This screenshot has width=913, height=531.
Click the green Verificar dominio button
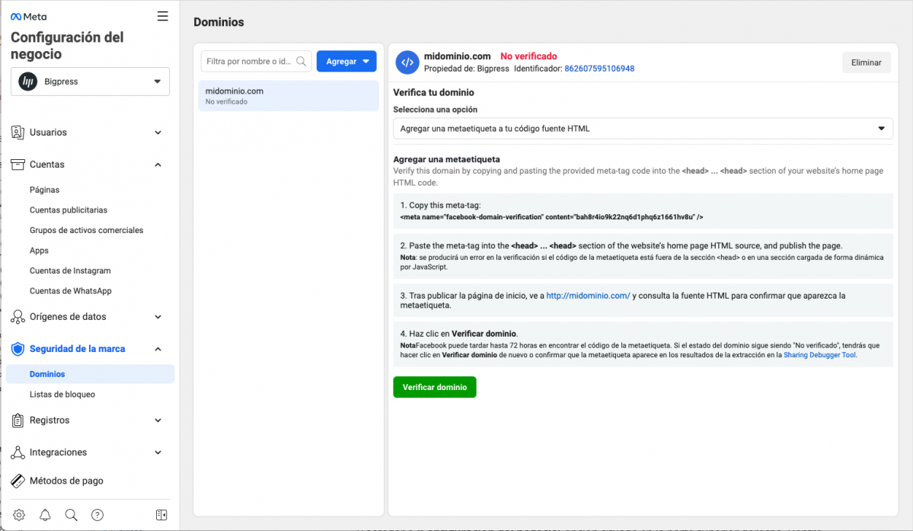(434, 387)
